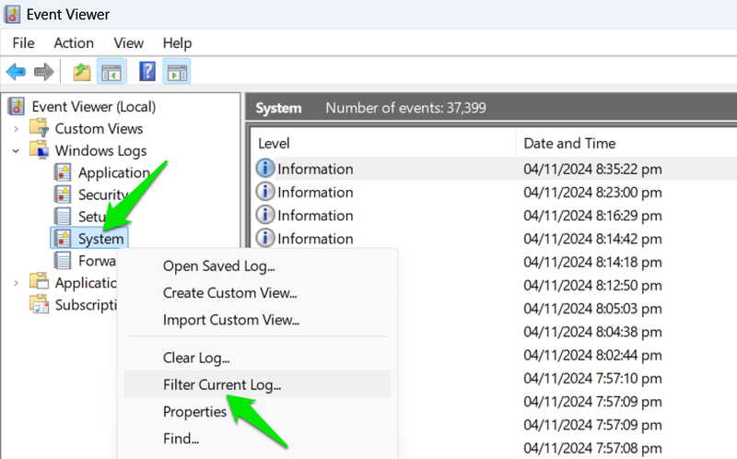The height and width of the screenshot is (459, 737).
Task: Choose Open Saved Log from context menu
Action: click(257, 266)
